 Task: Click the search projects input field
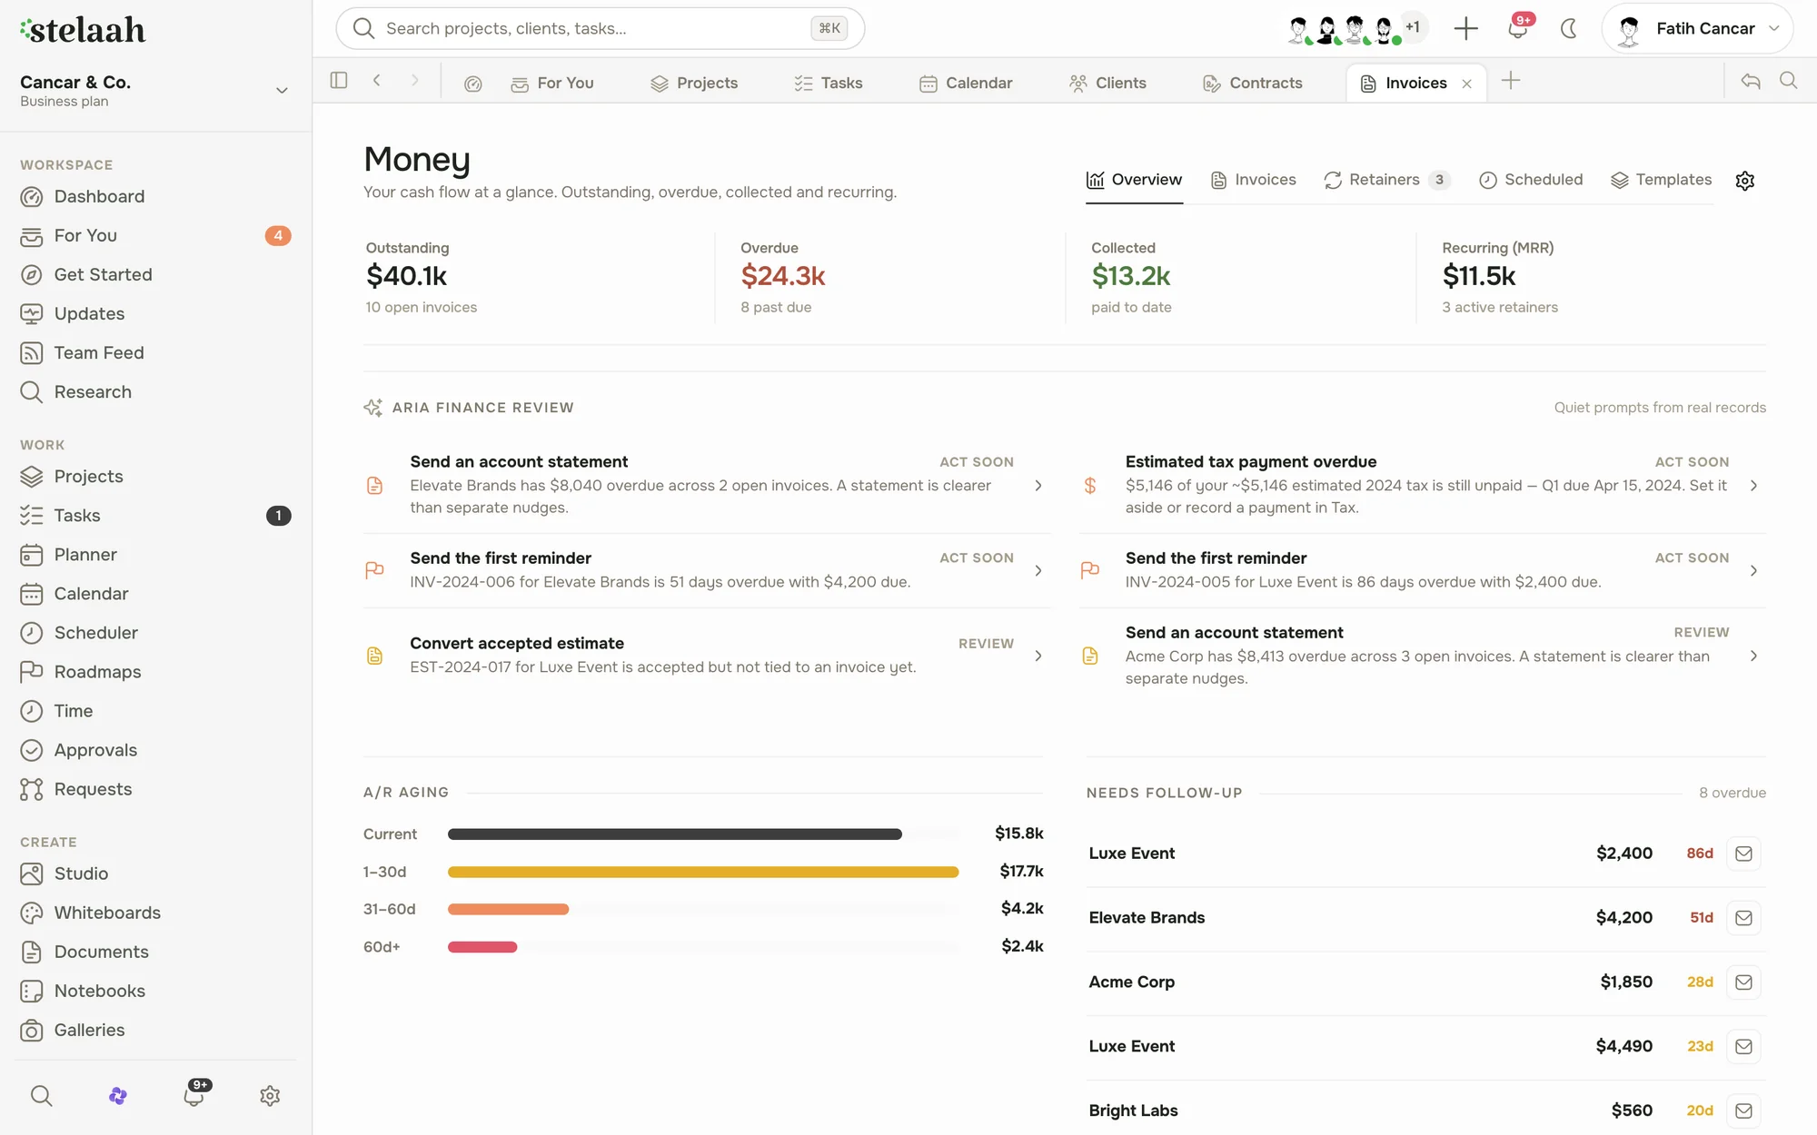[x=600, y=29]
